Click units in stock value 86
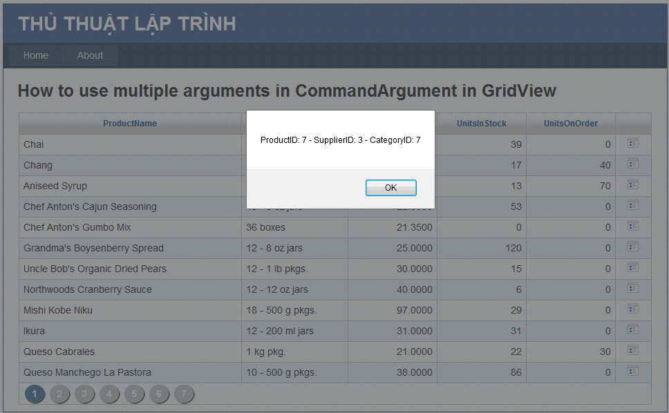The width and height of the screenshot is (669, 413). 482,372
